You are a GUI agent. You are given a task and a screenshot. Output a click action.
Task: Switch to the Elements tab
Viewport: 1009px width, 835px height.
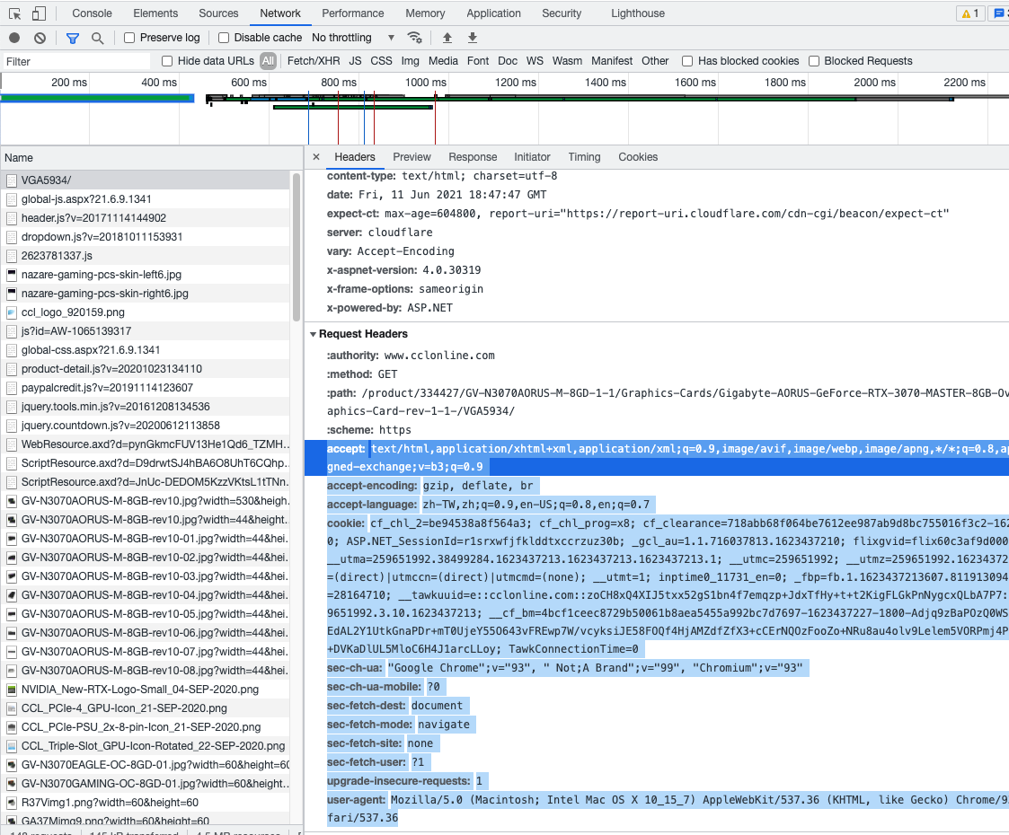[155, 13]
